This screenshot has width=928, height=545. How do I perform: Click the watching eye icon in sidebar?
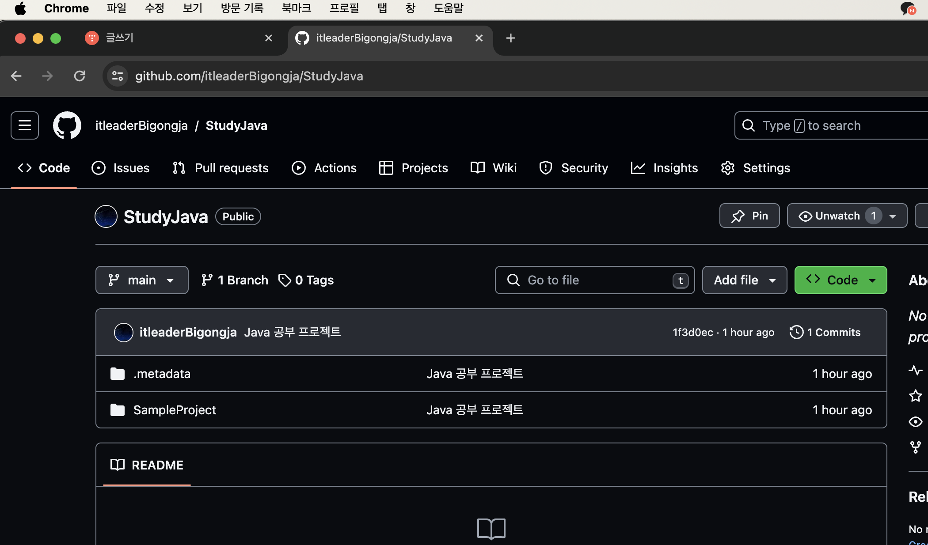tap(916, 422)
